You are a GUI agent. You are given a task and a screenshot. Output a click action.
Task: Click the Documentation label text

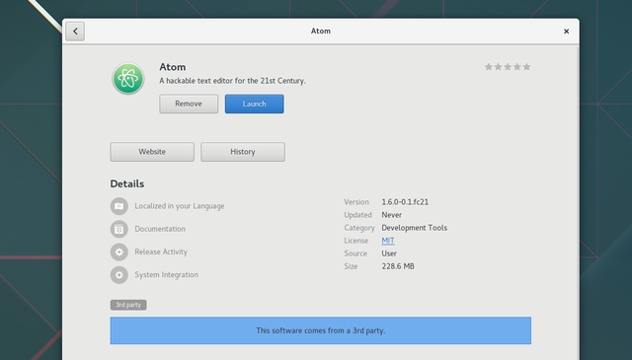point(160,229)
